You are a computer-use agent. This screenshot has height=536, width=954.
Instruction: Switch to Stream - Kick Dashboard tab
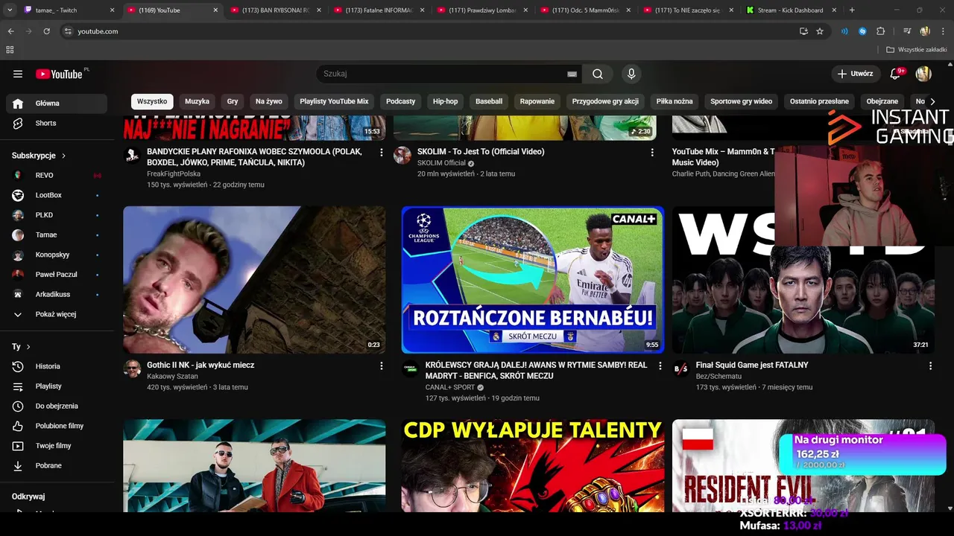[x=792, y=10]
